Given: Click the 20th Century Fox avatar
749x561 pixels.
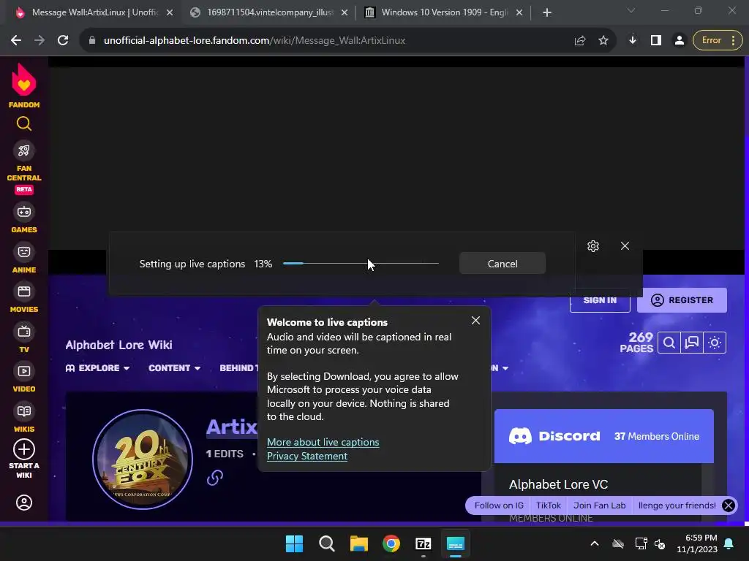Looking at the screenshot, I should click(143, 459).
